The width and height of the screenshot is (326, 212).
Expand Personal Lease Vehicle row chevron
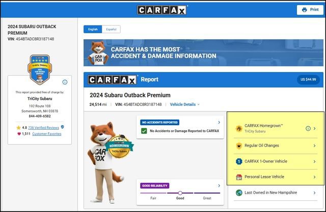coord(315,177)
